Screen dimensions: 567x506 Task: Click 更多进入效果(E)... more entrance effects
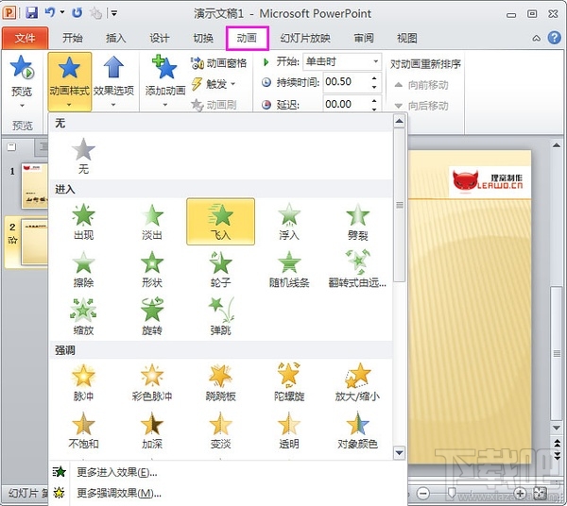pos(117,472)
